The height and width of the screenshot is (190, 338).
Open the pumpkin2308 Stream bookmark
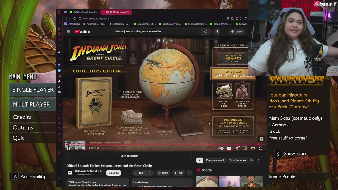(145, 24)
